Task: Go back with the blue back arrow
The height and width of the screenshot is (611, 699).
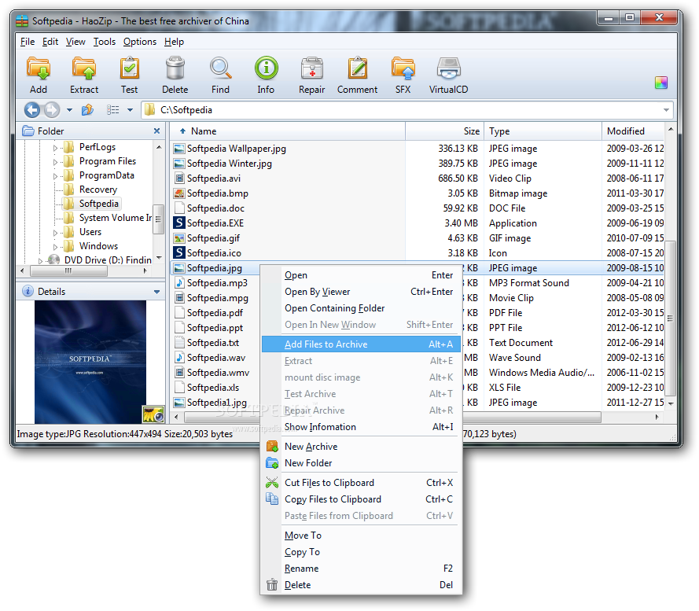Action: pyautogui.click(x=32, y=110)
